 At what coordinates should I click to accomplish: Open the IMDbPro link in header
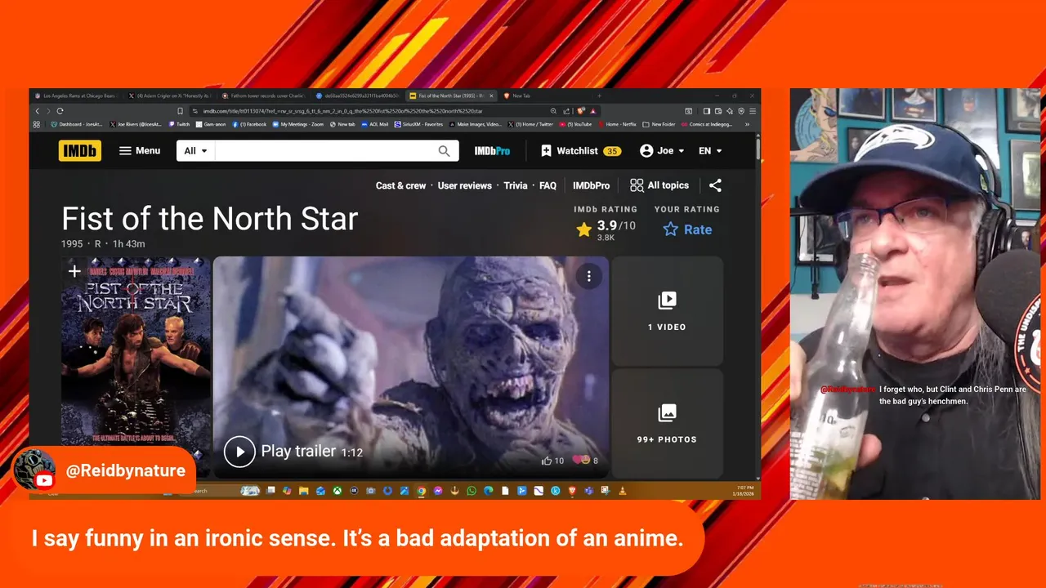pos(492,150)
